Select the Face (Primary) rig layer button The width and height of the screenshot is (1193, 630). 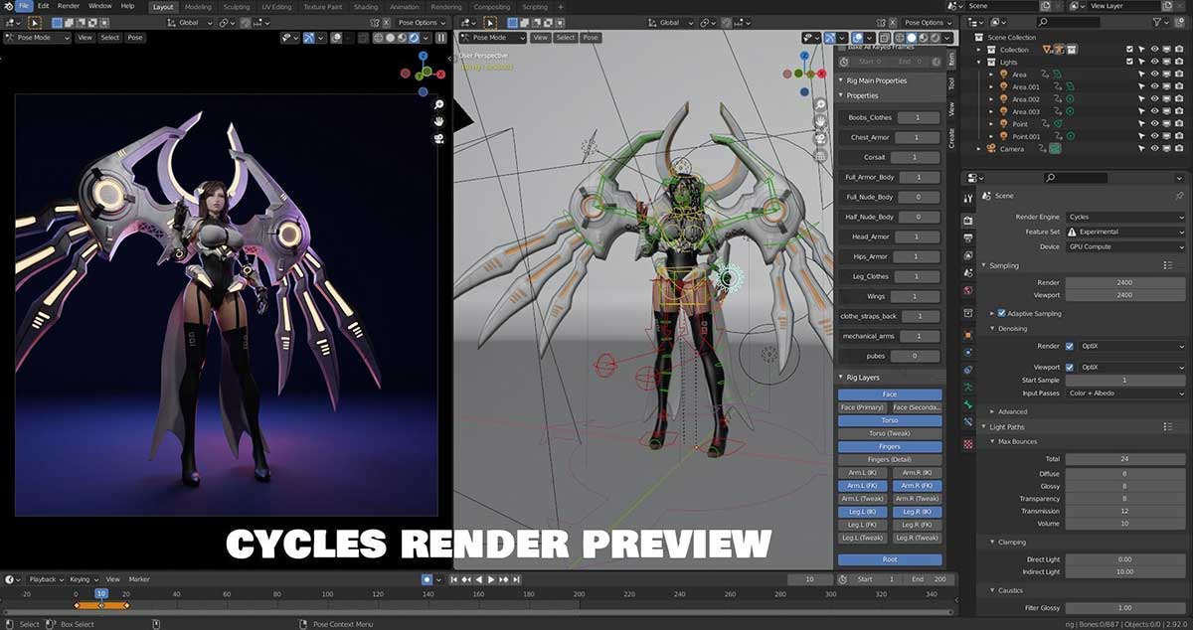coord(861,406)
